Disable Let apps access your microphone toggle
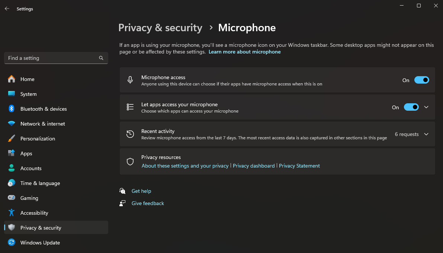 click(411, 107)
